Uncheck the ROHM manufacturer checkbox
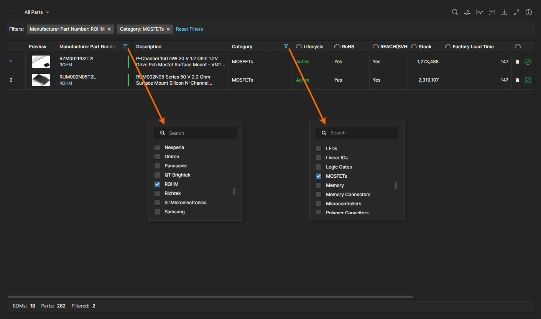 (x=157, y=184)
